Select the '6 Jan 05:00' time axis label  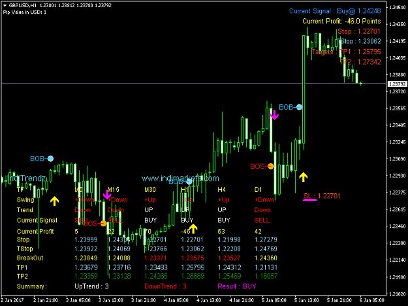tap(372, 300)
